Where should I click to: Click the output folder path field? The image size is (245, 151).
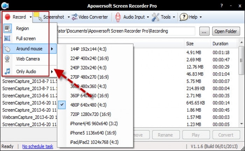click(x=122, y=31)
